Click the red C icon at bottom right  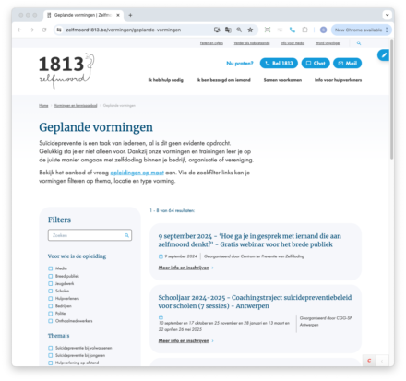click(x=369, y=361)
